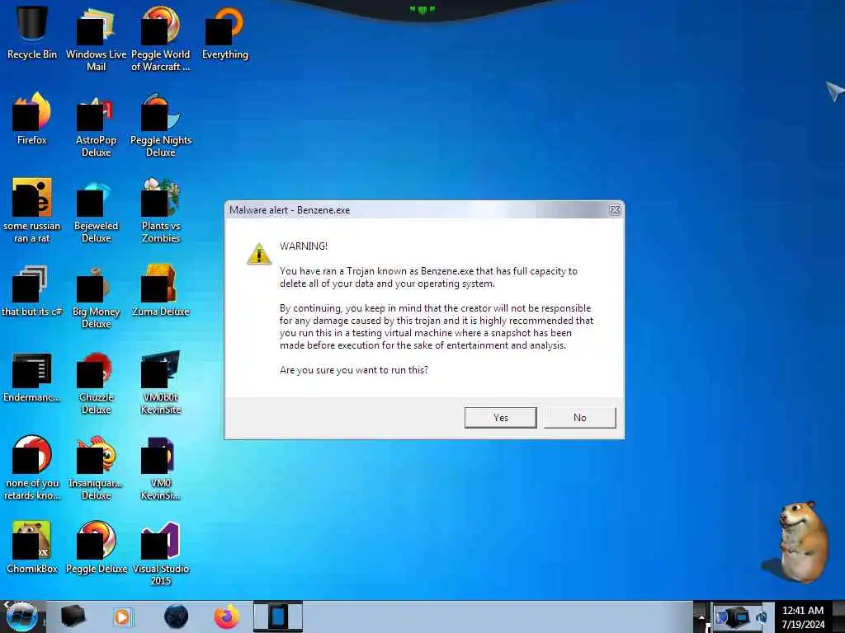Select the VM0b0t KevinSite icon
This screenshot has height=633, width=845.
coord(161,383)
